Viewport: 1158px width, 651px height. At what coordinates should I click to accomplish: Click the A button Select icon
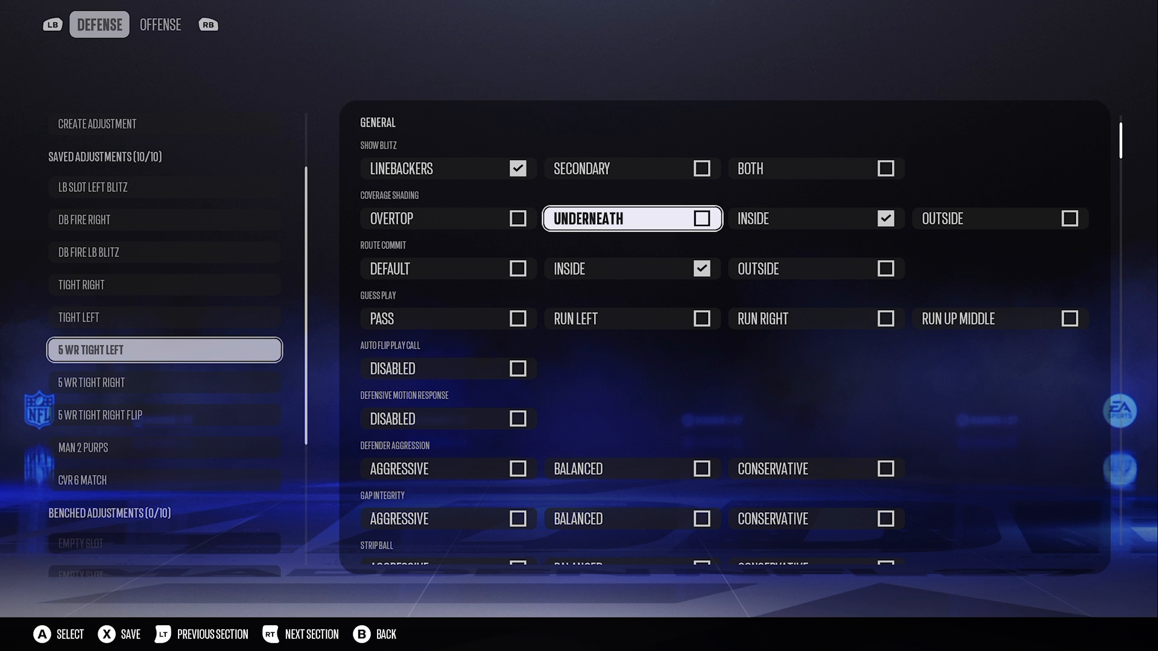42,634
